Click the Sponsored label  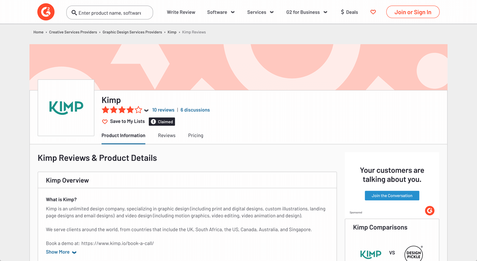356,212
